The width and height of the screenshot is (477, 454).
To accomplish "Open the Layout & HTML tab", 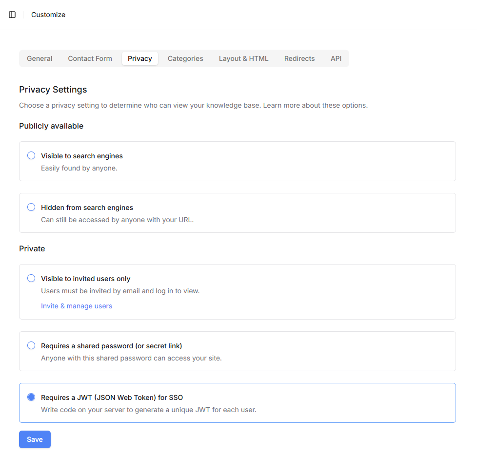I will (x=244, y=58).
